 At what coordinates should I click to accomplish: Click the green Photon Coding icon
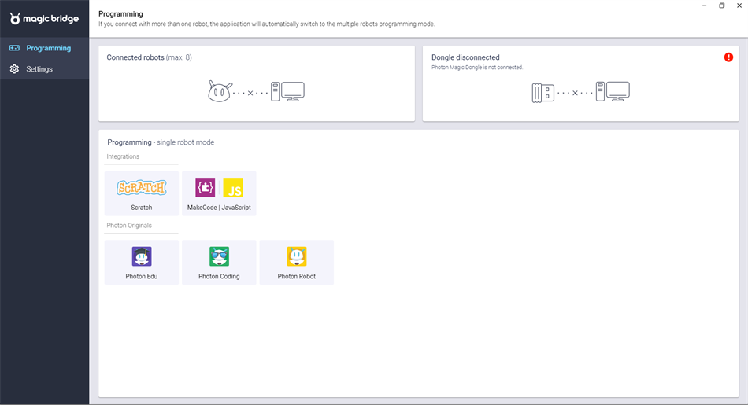coord(219,256)
